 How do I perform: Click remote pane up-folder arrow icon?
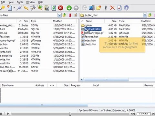pos(150,15)
